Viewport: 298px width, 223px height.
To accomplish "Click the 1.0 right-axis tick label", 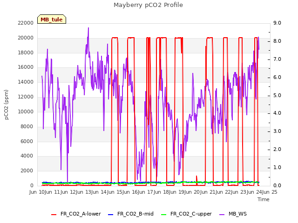I will click(277, 167).
